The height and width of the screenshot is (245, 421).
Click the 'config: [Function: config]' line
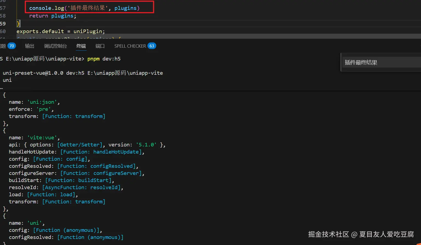tap(49, 159)
